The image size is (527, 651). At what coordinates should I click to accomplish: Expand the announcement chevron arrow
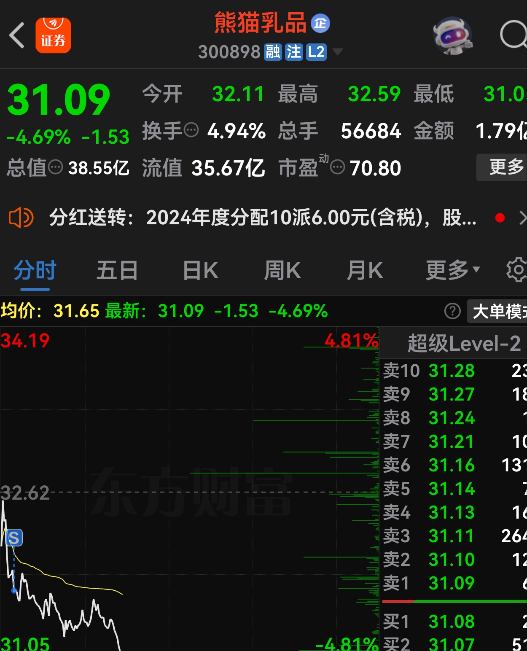click(x=522, y=218)
